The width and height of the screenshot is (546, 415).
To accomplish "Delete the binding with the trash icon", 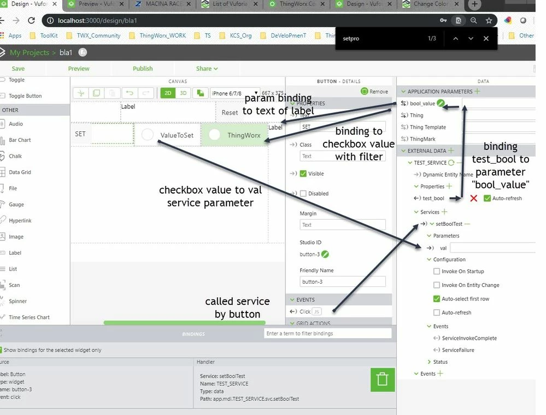I will click(383, 380).
